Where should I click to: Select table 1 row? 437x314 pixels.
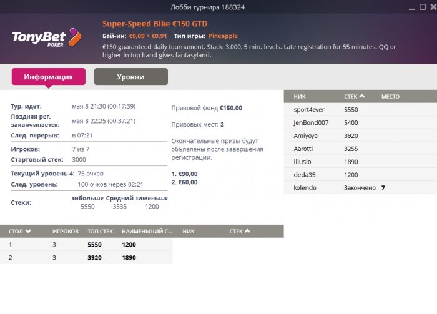pyautogui.click(x=86, y=245)
